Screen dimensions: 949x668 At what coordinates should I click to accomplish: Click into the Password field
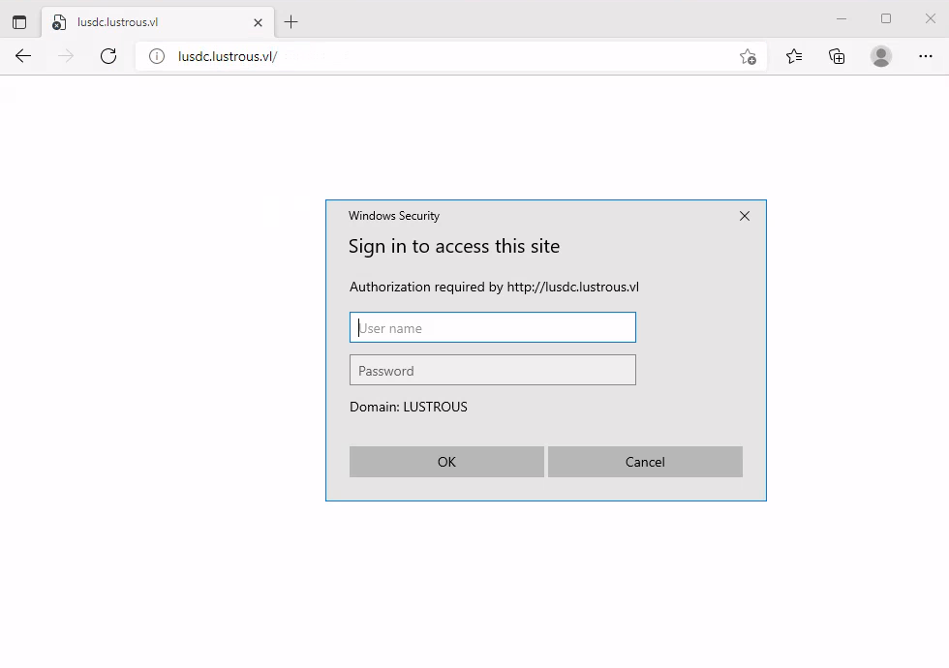(493, 370)
